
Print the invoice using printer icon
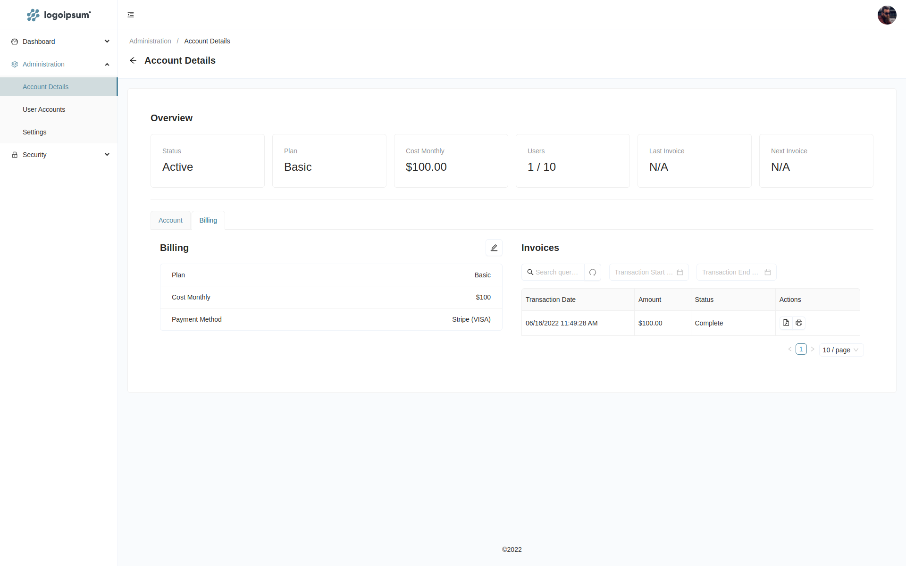click(799, 323)
